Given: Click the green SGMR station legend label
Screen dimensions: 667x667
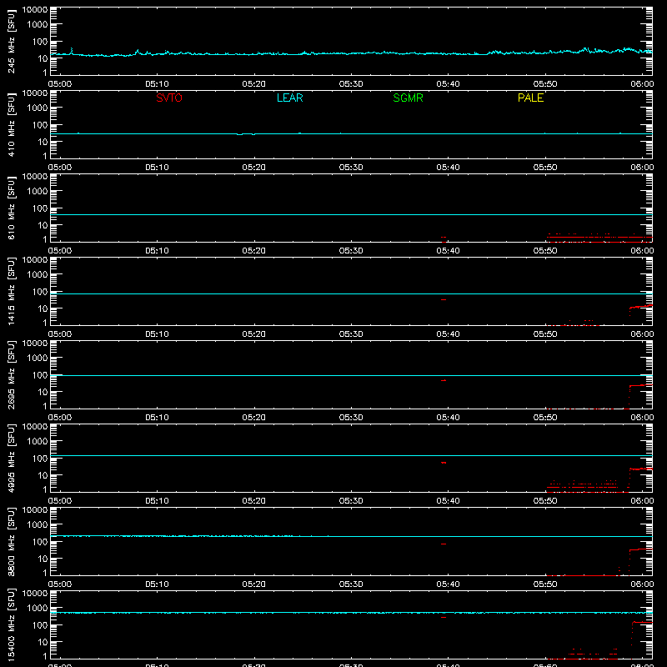Looking at the screenshot, I should [408, 98].
